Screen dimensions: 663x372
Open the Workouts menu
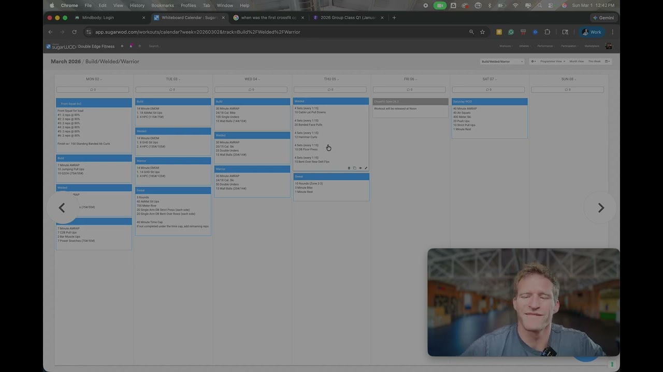click(x=506, y=46)
